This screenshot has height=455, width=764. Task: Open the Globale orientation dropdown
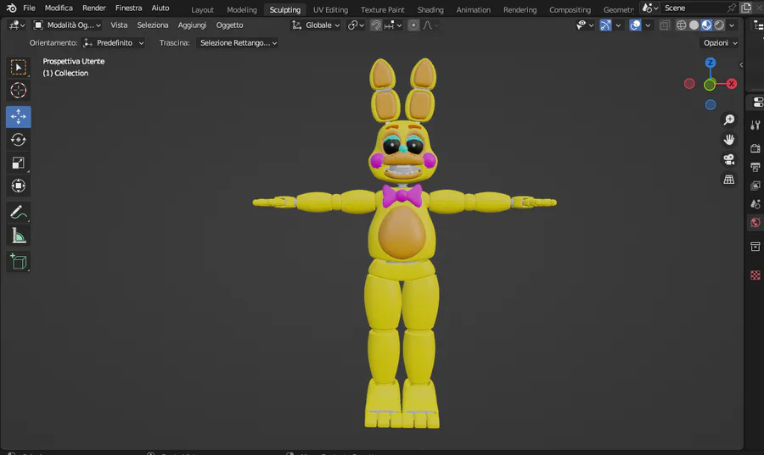pyautogui.click(x=316, y=25)
